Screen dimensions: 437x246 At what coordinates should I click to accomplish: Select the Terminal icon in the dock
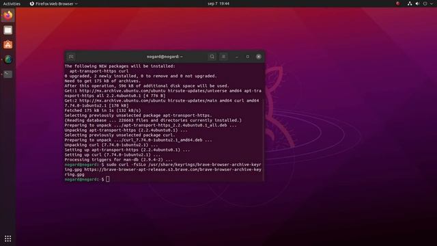(x=8, y=74)
